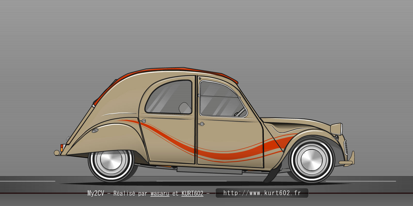Click the red rear tail light
The width and height of the screenshot is (413, 206).
point(62,147)
